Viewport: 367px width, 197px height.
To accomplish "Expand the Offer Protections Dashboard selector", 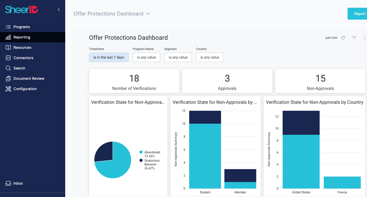I will coord(112,14).
